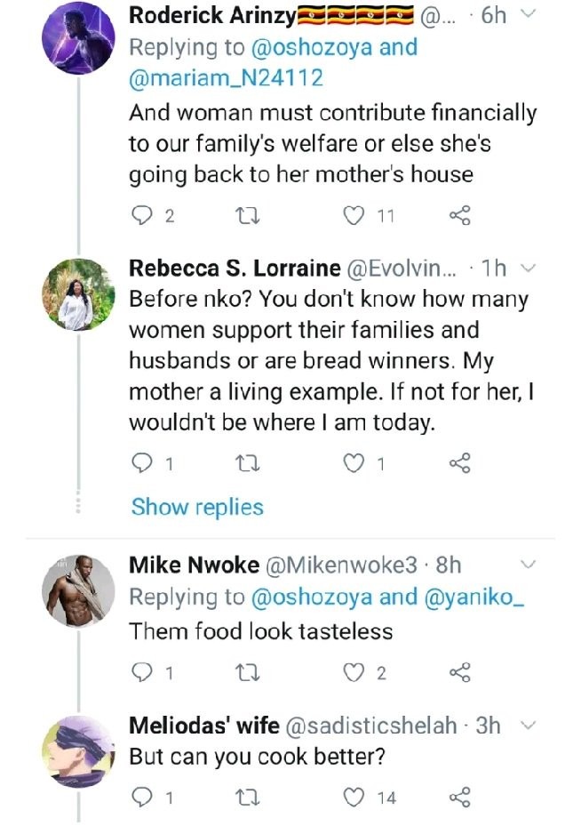Share Meliodas' wife's tweet

460,798
